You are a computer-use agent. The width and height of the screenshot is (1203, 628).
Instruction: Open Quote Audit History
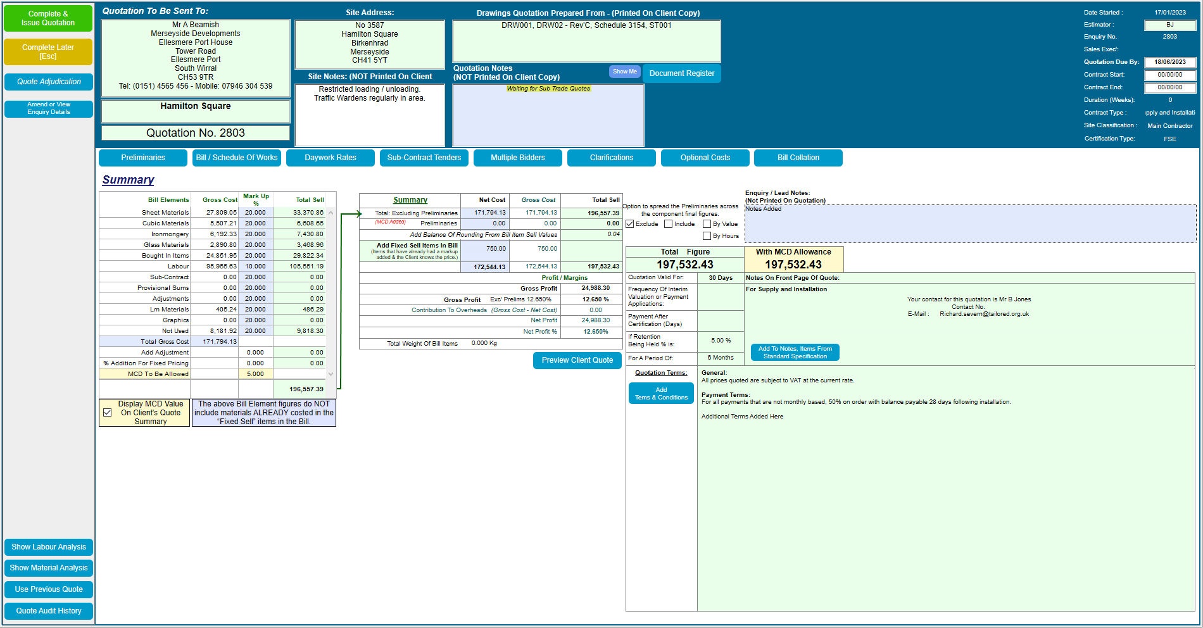click(48, 611)
